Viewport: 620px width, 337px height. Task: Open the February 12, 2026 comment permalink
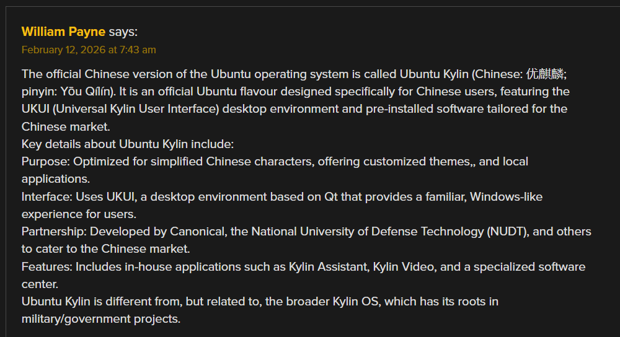click(x=89, y=50)
